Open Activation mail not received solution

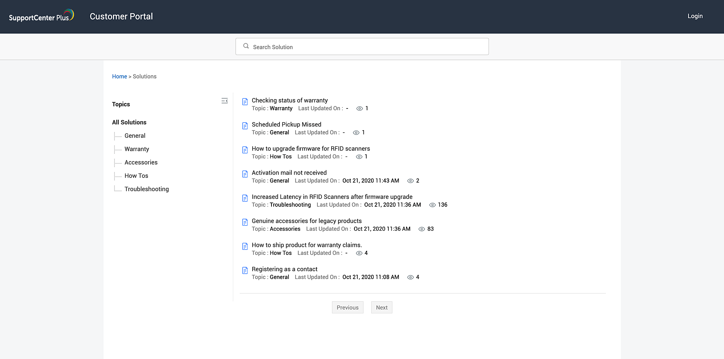tap(289, 173)
